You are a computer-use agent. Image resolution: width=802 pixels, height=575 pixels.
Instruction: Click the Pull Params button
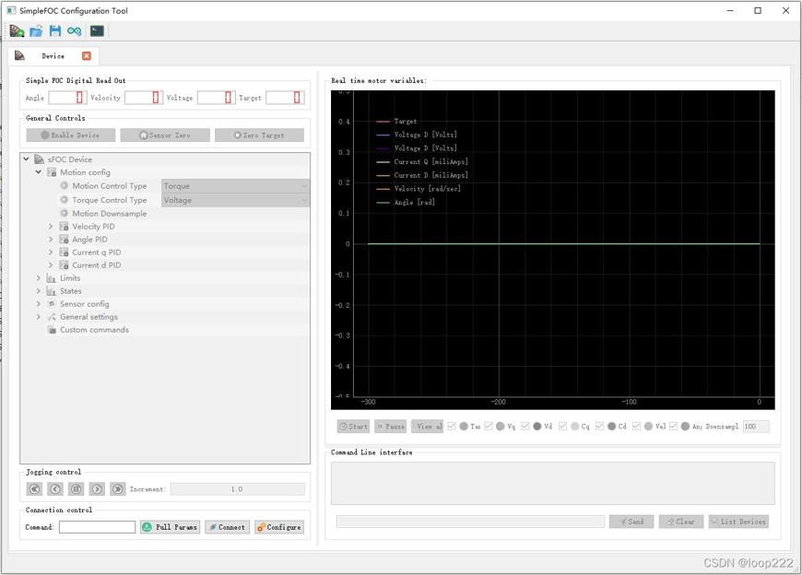click(x=170, y=527)
